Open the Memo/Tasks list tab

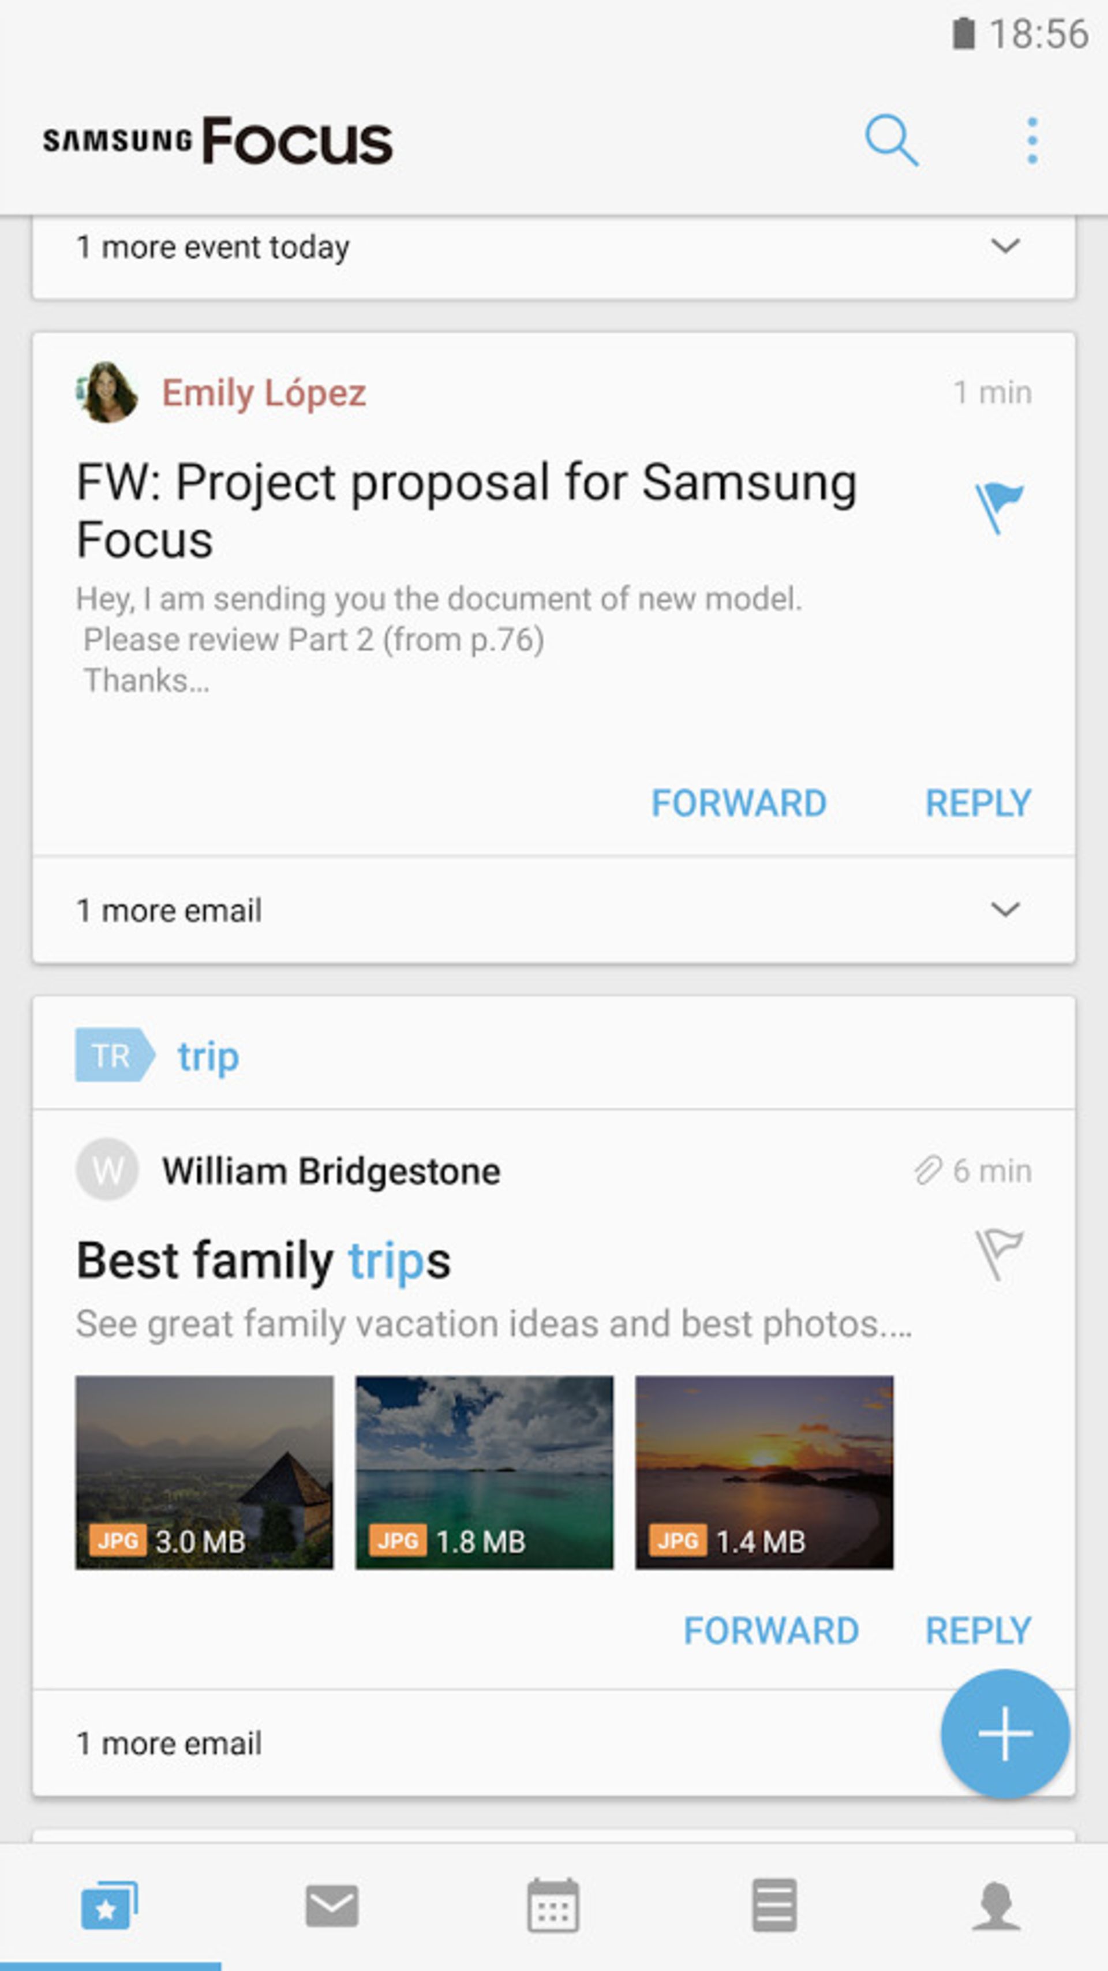tap(774, 1905)
